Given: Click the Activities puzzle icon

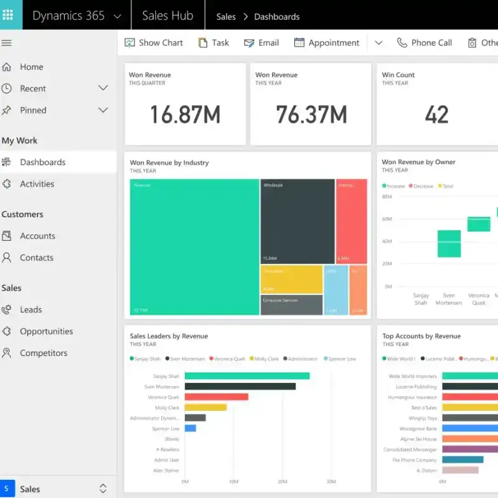Looking at the screenshot, I should (x=6, y=184).
